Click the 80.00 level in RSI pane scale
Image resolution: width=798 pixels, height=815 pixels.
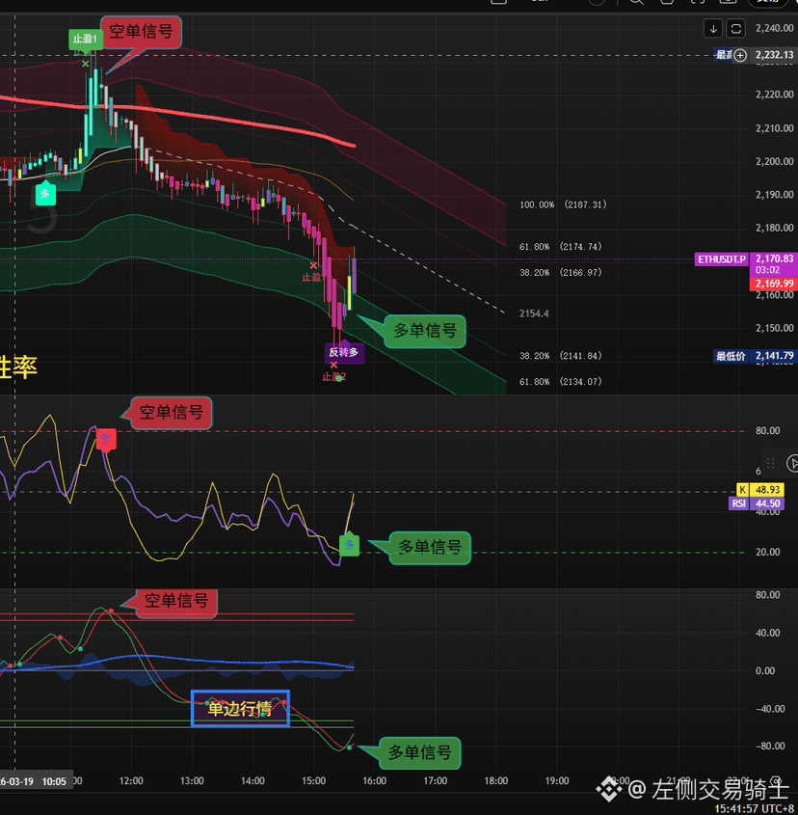[x=767, y=431]
